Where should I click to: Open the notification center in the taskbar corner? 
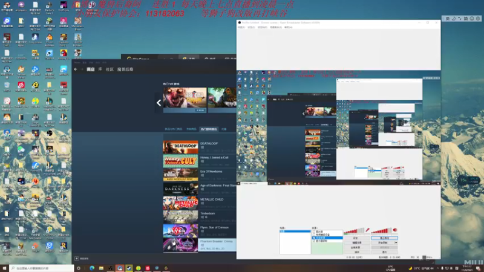point(478,268)
